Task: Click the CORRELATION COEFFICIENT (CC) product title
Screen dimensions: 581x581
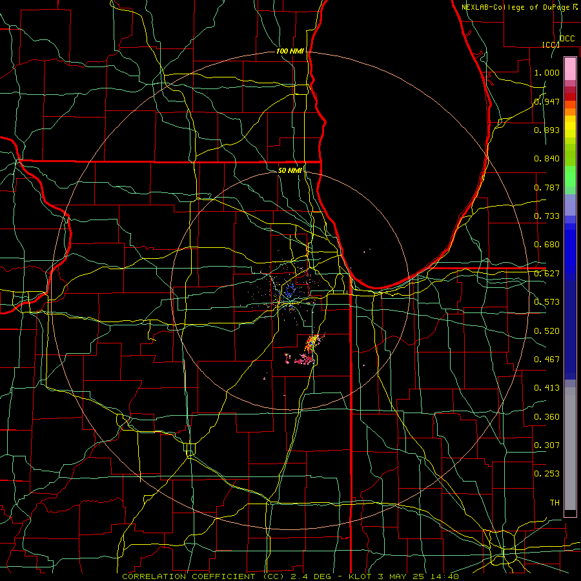Action: 203,576
